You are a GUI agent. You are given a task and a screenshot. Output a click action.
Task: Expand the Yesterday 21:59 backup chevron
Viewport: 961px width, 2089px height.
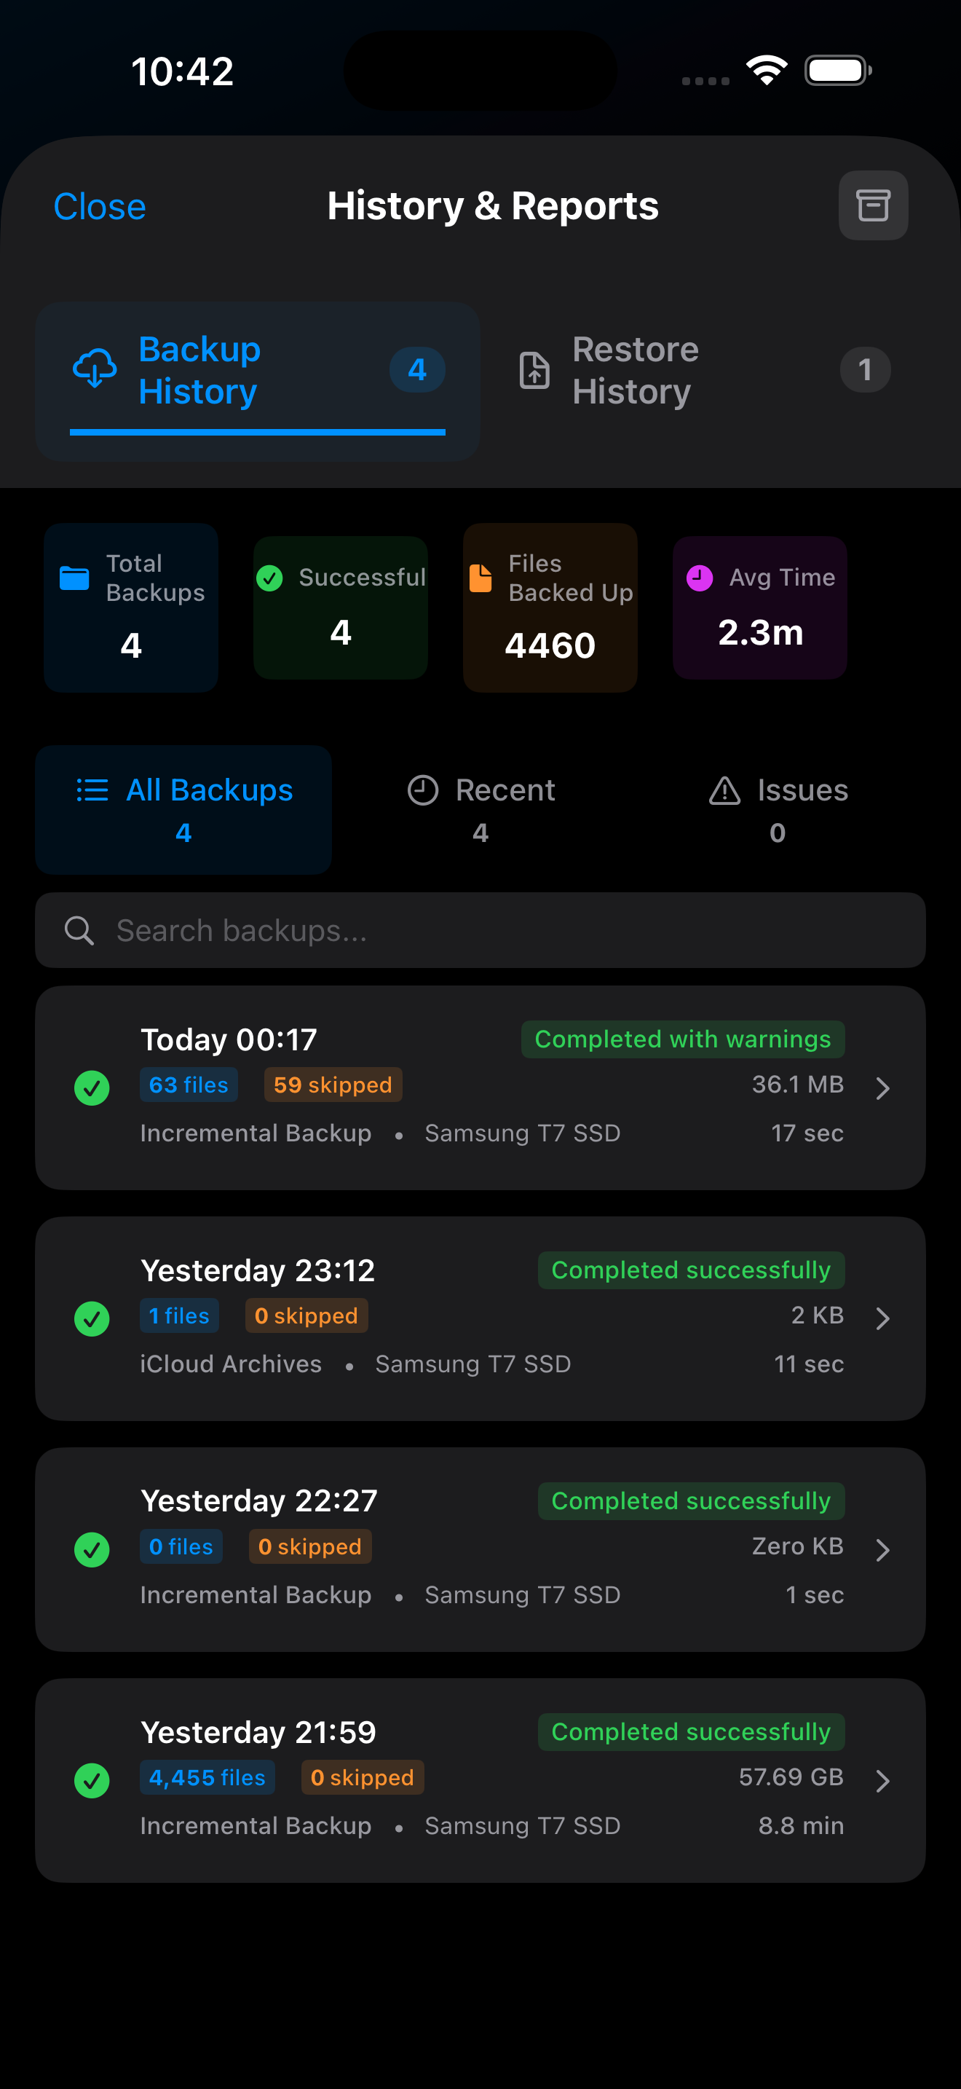[882, 1781]
